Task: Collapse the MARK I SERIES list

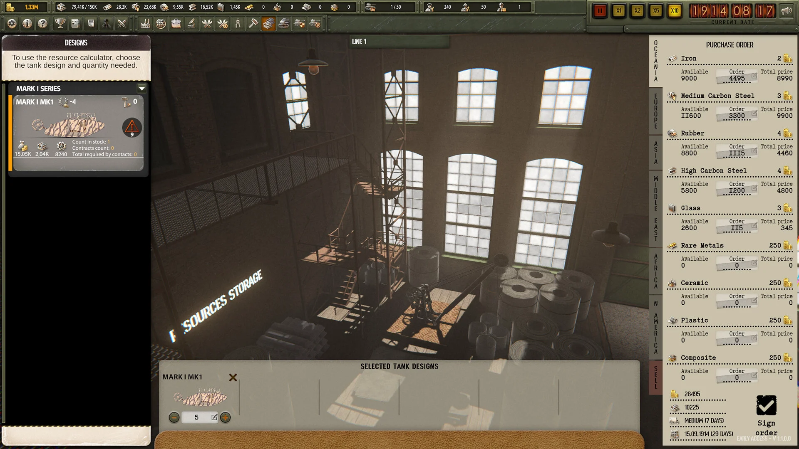Action: (141, 89)
